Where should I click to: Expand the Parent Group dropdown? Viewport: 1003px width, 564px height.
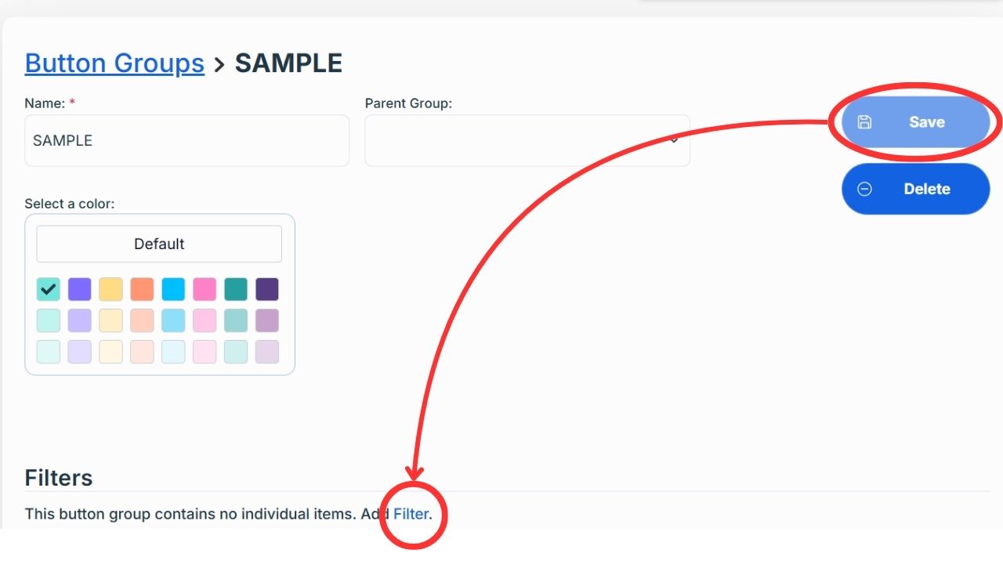coord(527,141)
